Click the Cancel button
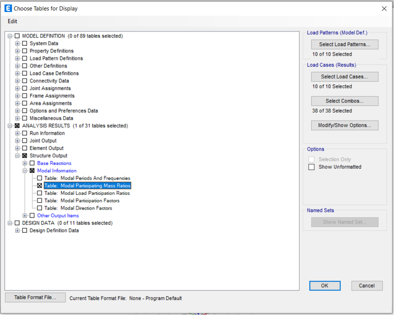This screenshot has height=315, width=394. click(367, 286)
